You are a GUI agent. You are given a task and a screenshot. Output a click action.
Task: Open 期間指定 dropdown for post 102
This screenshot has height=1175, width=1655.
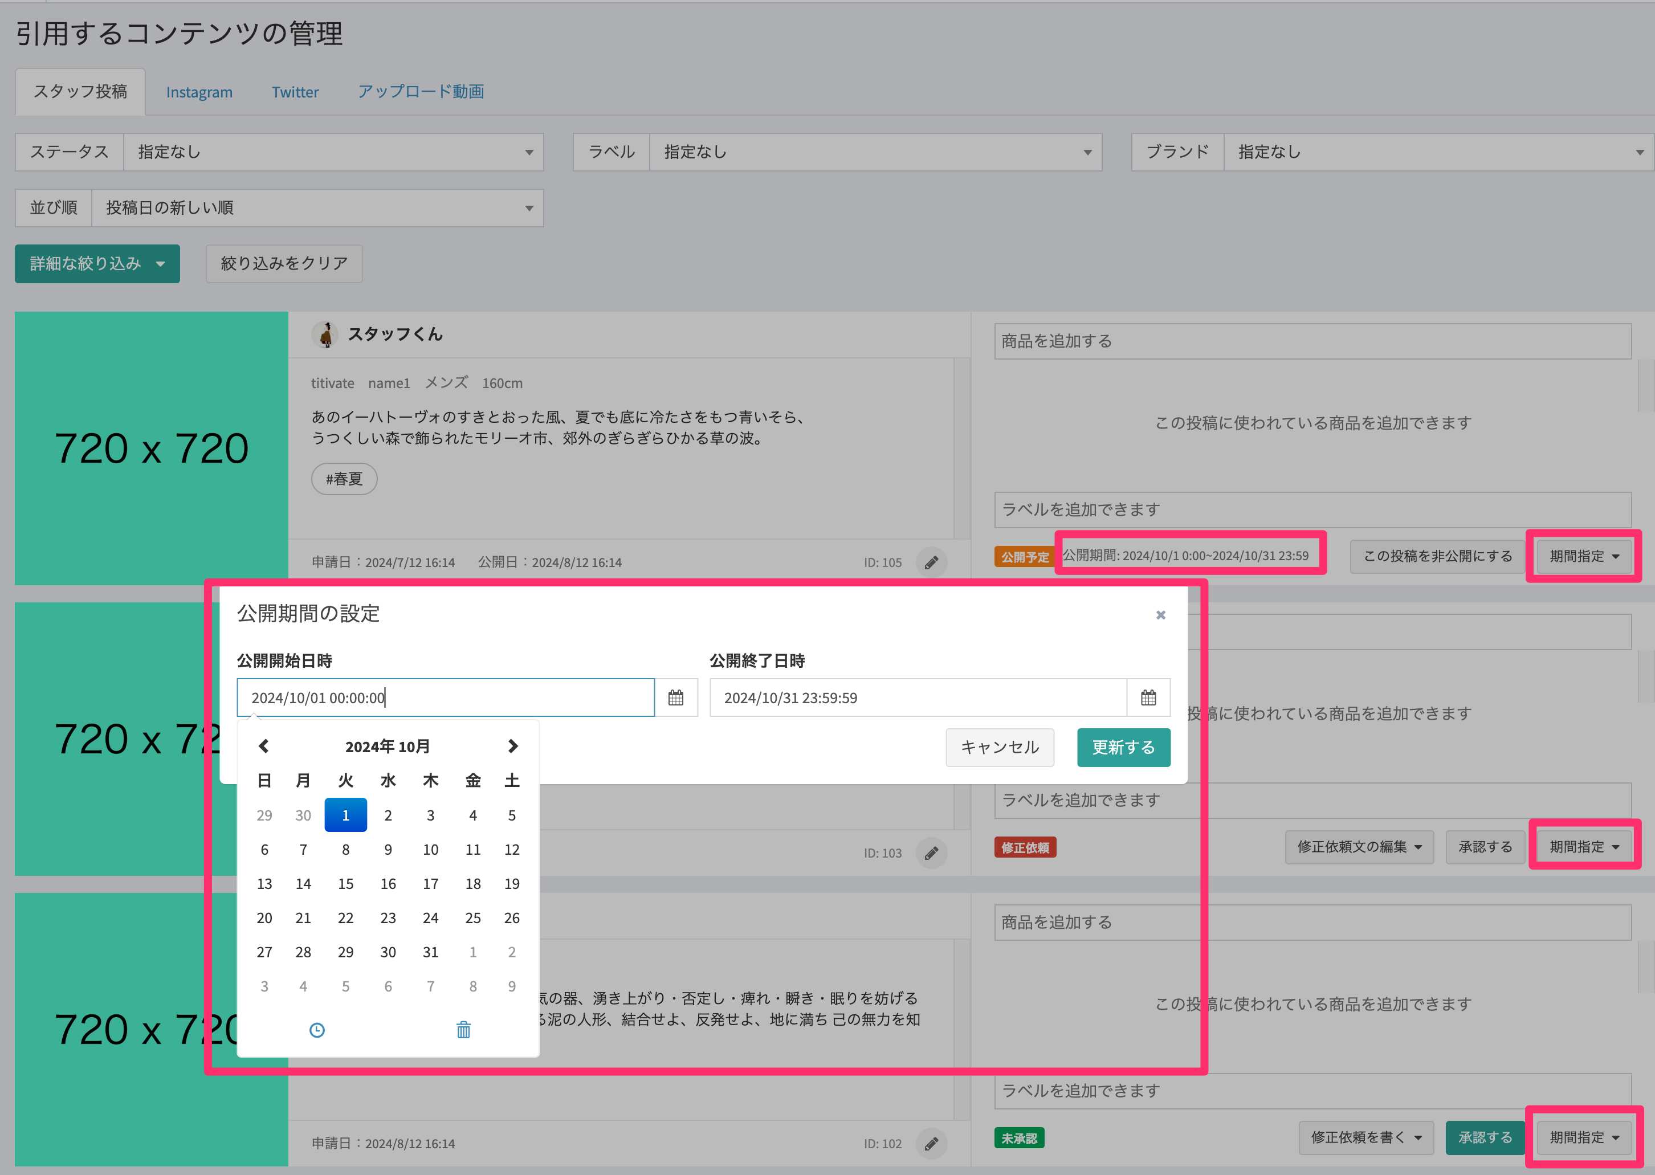[1583, 1137]
